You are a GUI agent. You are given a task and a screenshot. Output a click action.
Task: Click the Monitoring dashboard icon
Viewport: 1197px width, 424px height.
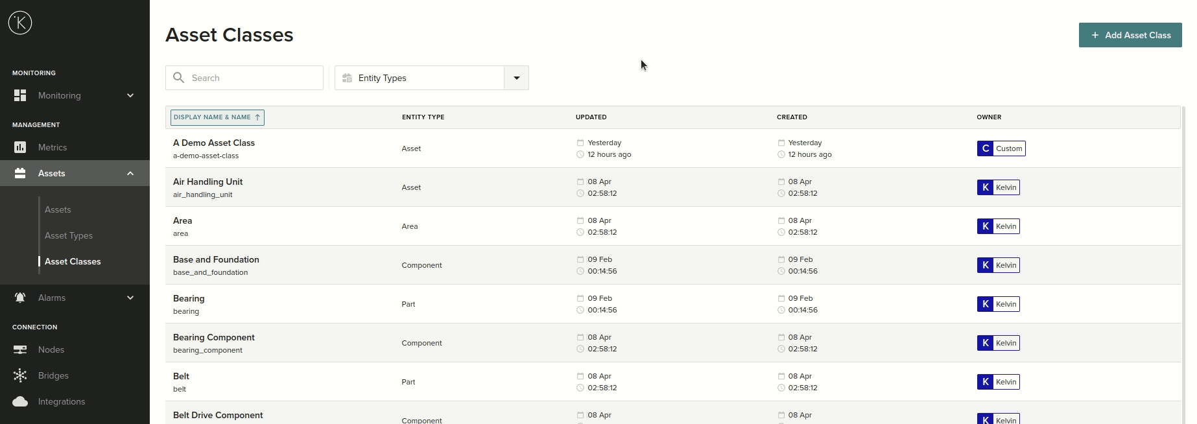[x=20, y=95]
